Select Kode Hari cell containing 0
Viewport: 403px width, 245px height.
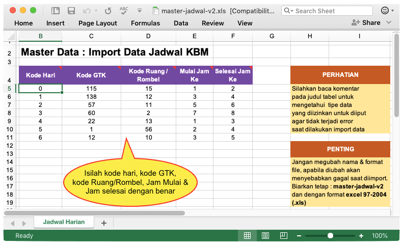pos(40,89)
